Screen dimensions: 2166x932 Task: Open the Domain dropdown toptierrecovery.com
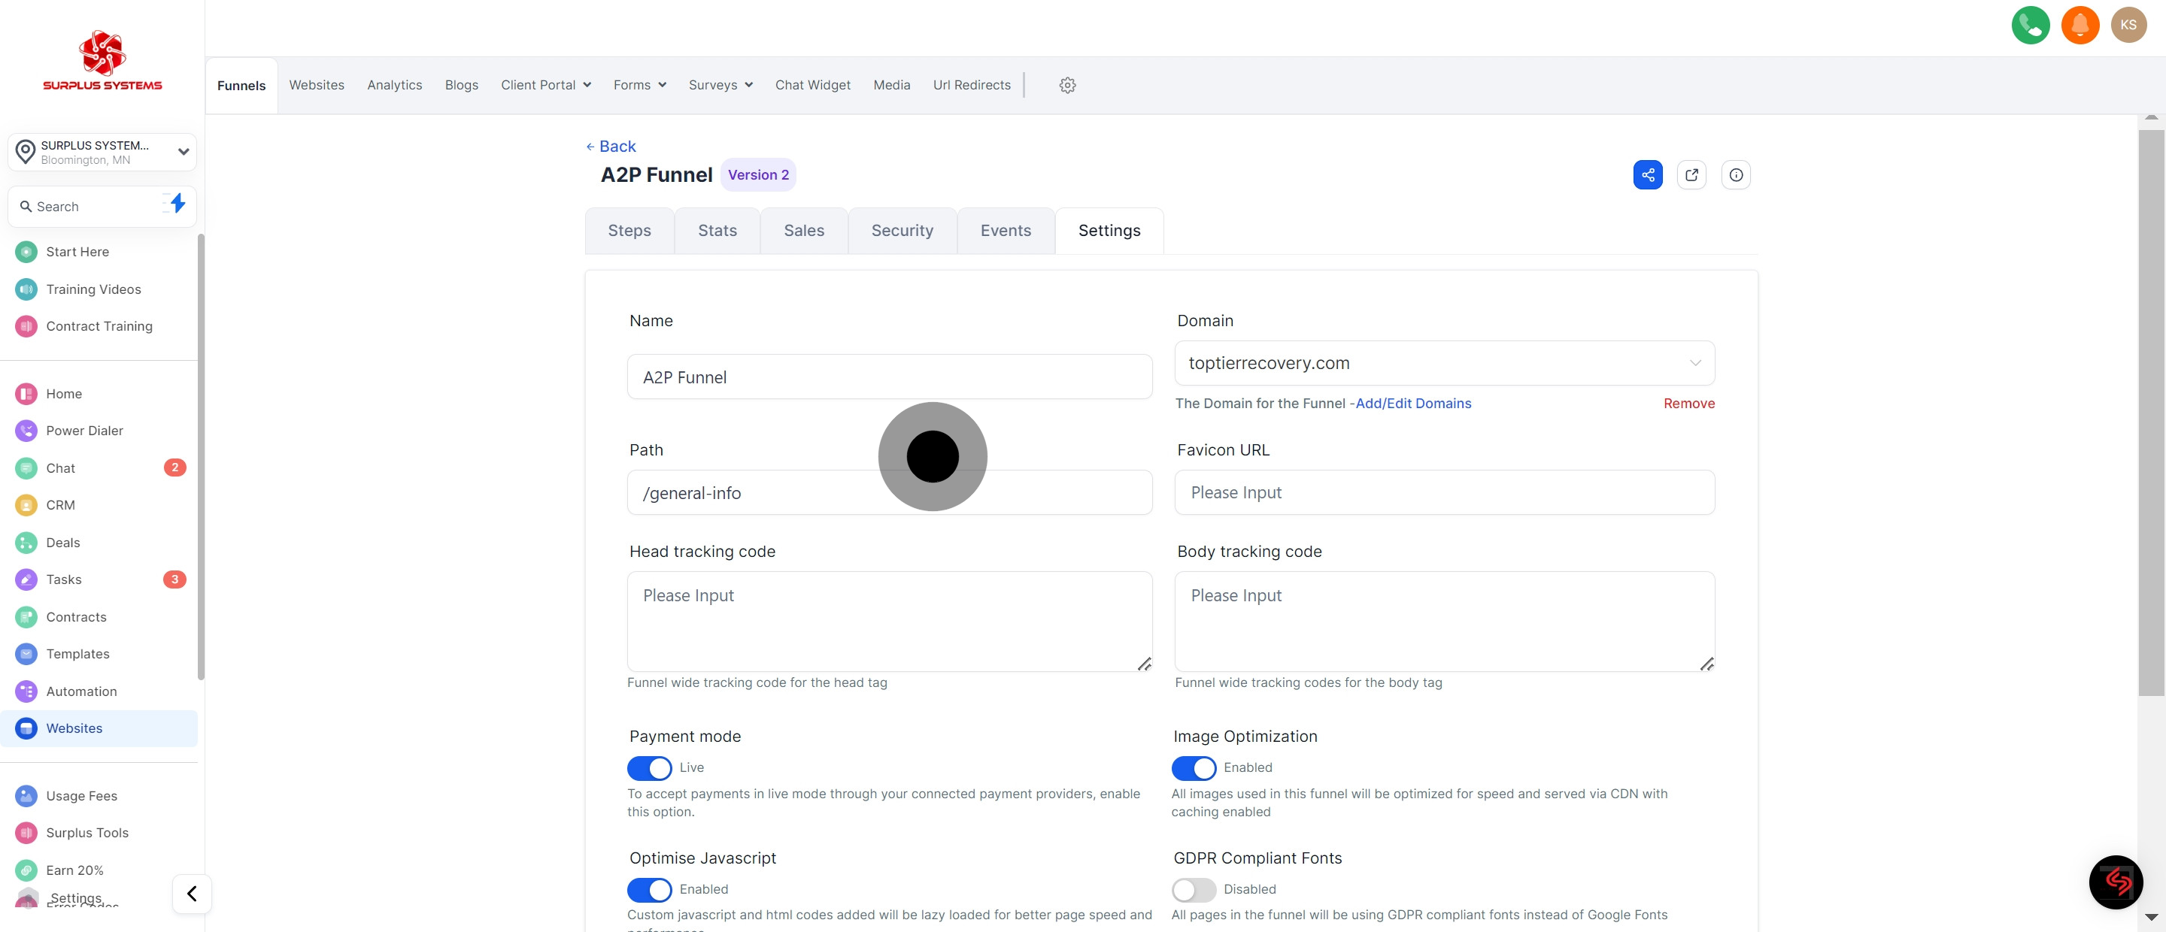click(1444, 363)
